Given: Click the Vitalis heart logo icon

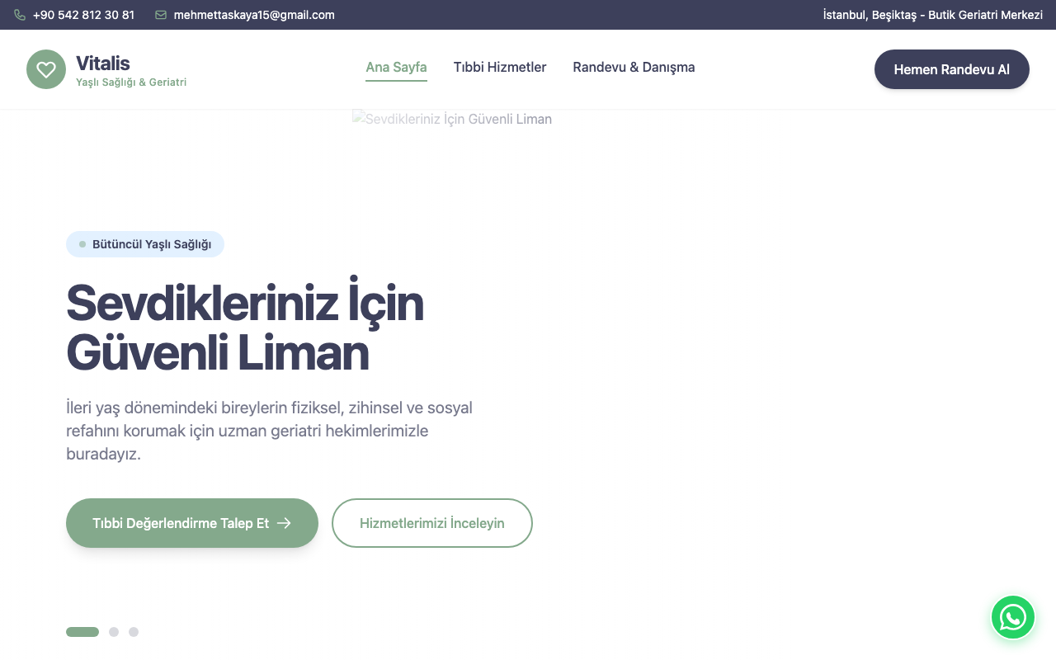Looking at the screenshot, I should (46, 69).
